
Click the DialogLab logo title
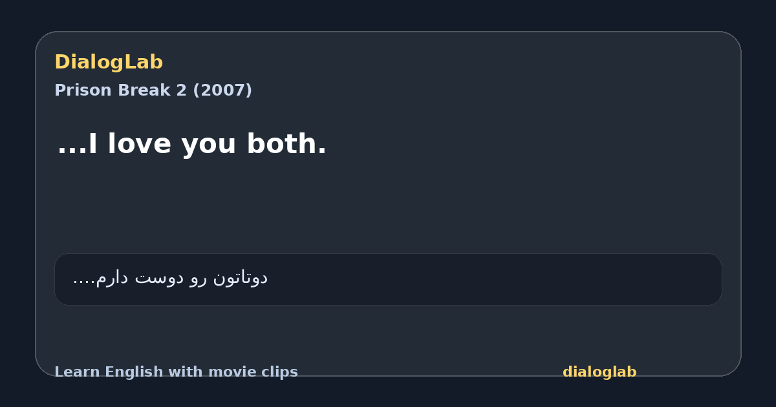click(x=109, y=62)
